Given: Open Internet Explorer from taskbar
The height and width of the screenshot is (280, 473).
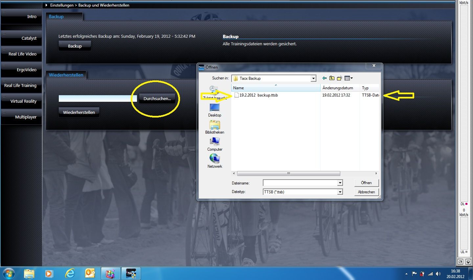Looking at the screenshot, I should [x=70, y=273].
